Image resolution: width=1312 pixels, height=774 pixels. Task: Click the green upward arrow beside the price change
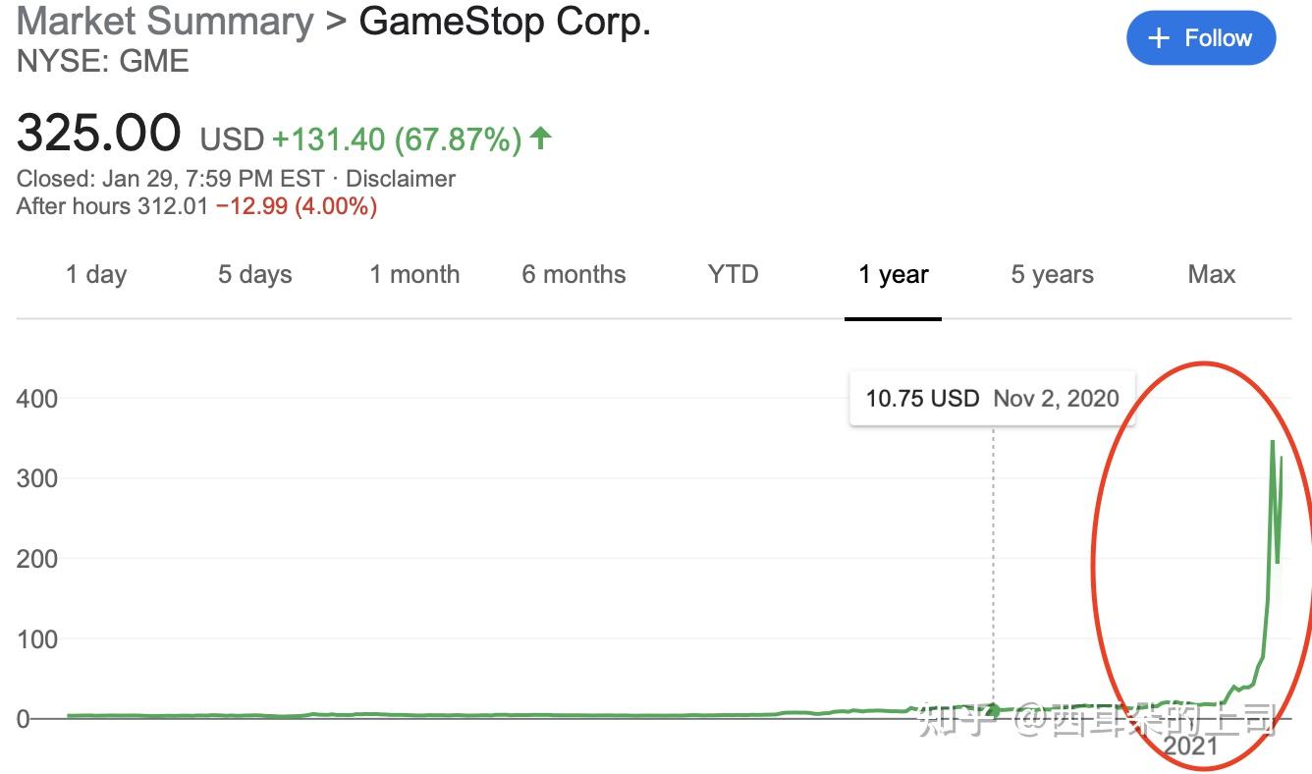point(539,139)
